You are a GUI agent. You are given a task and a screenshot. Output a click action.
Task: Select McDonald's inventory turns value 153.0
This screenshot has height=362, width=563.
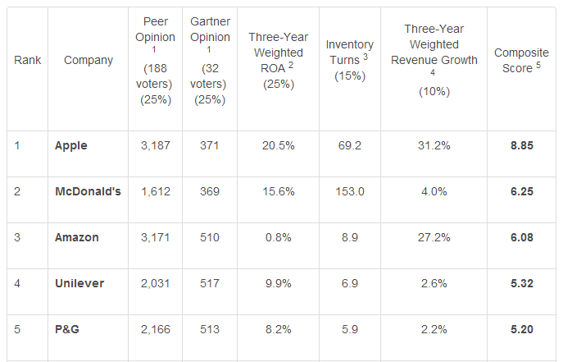point(350,191)
